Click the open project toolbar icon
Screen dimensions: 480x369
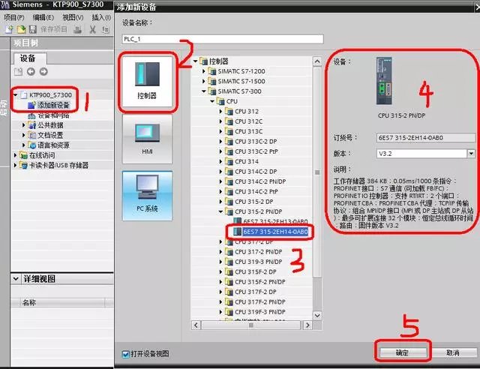[x=20, y=29]
